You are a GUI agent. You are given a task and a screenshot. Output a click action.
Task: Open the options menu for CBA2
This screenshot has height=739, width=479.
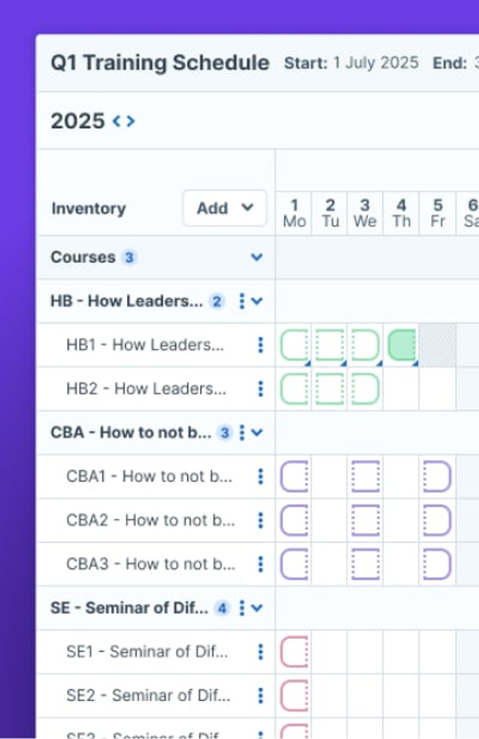[x=260, y=520]
